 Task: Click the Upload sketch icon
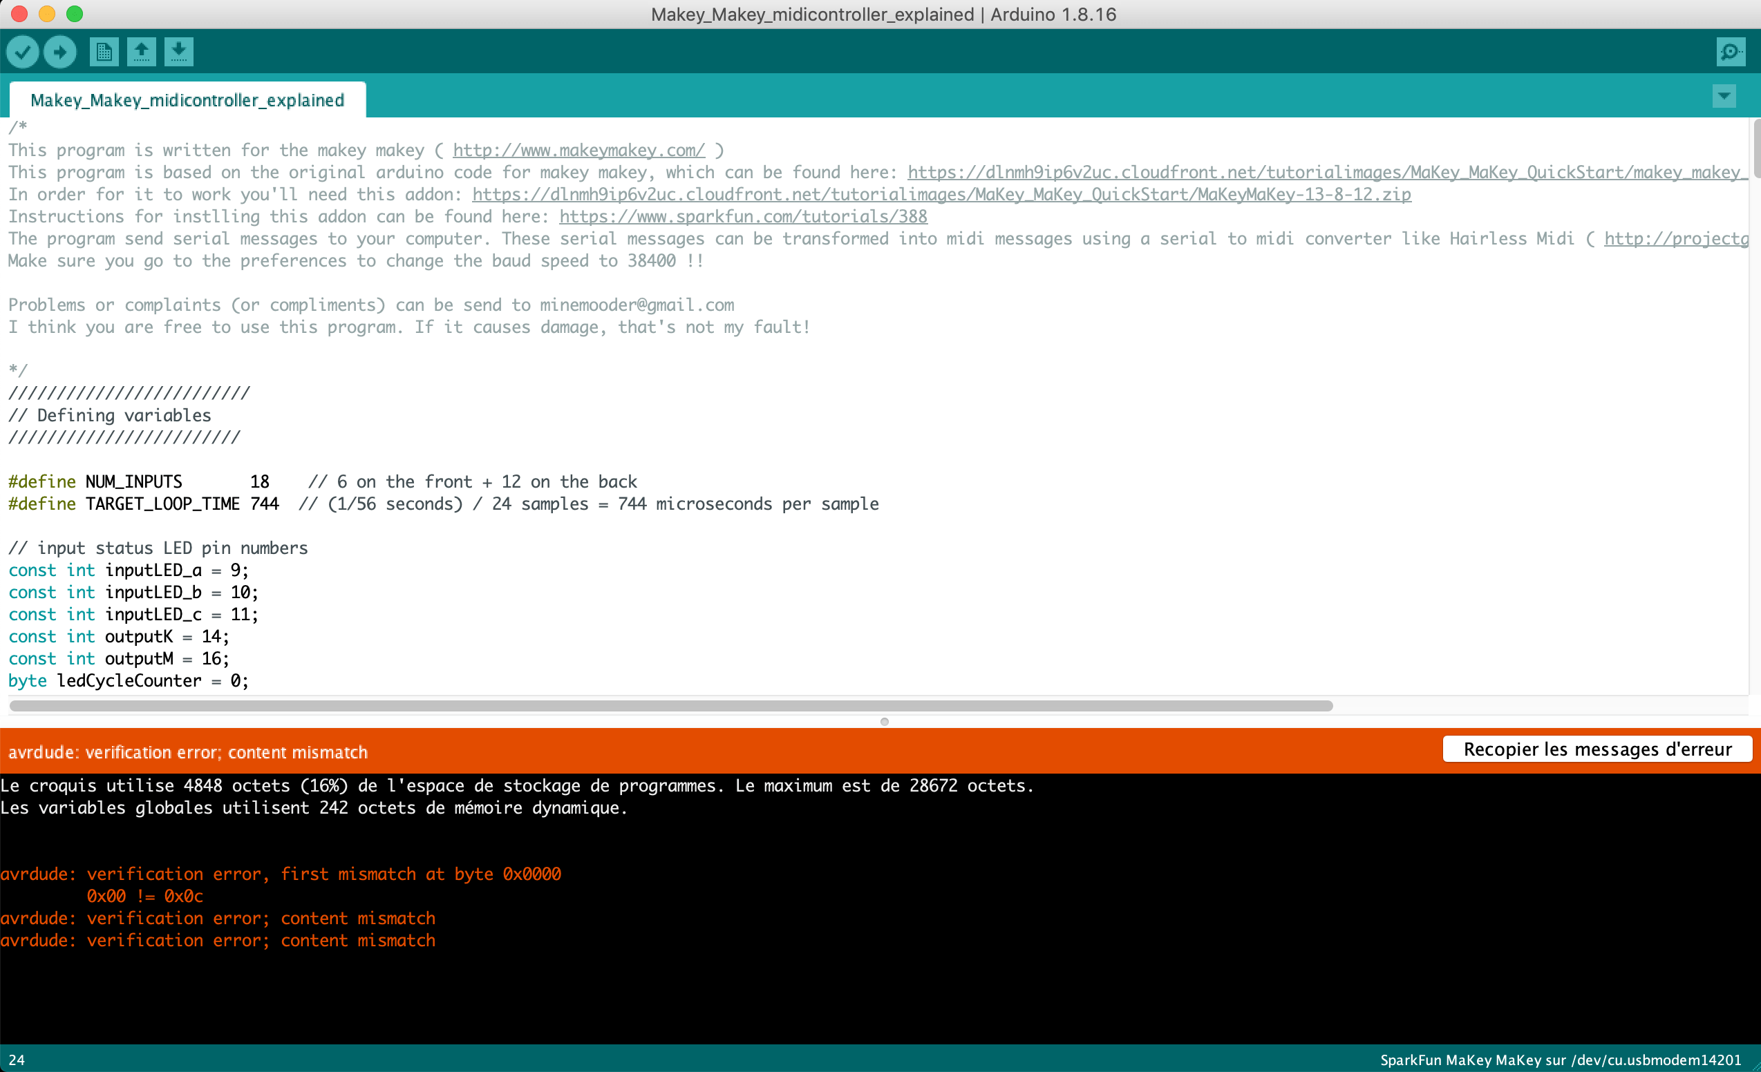[x=59, y=51]
